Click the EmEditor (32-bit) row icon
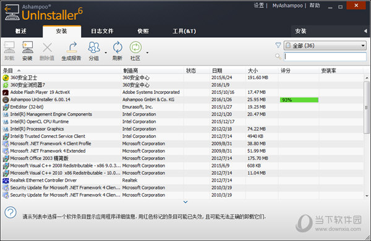371x241 pixels. (x=6, y=107)
